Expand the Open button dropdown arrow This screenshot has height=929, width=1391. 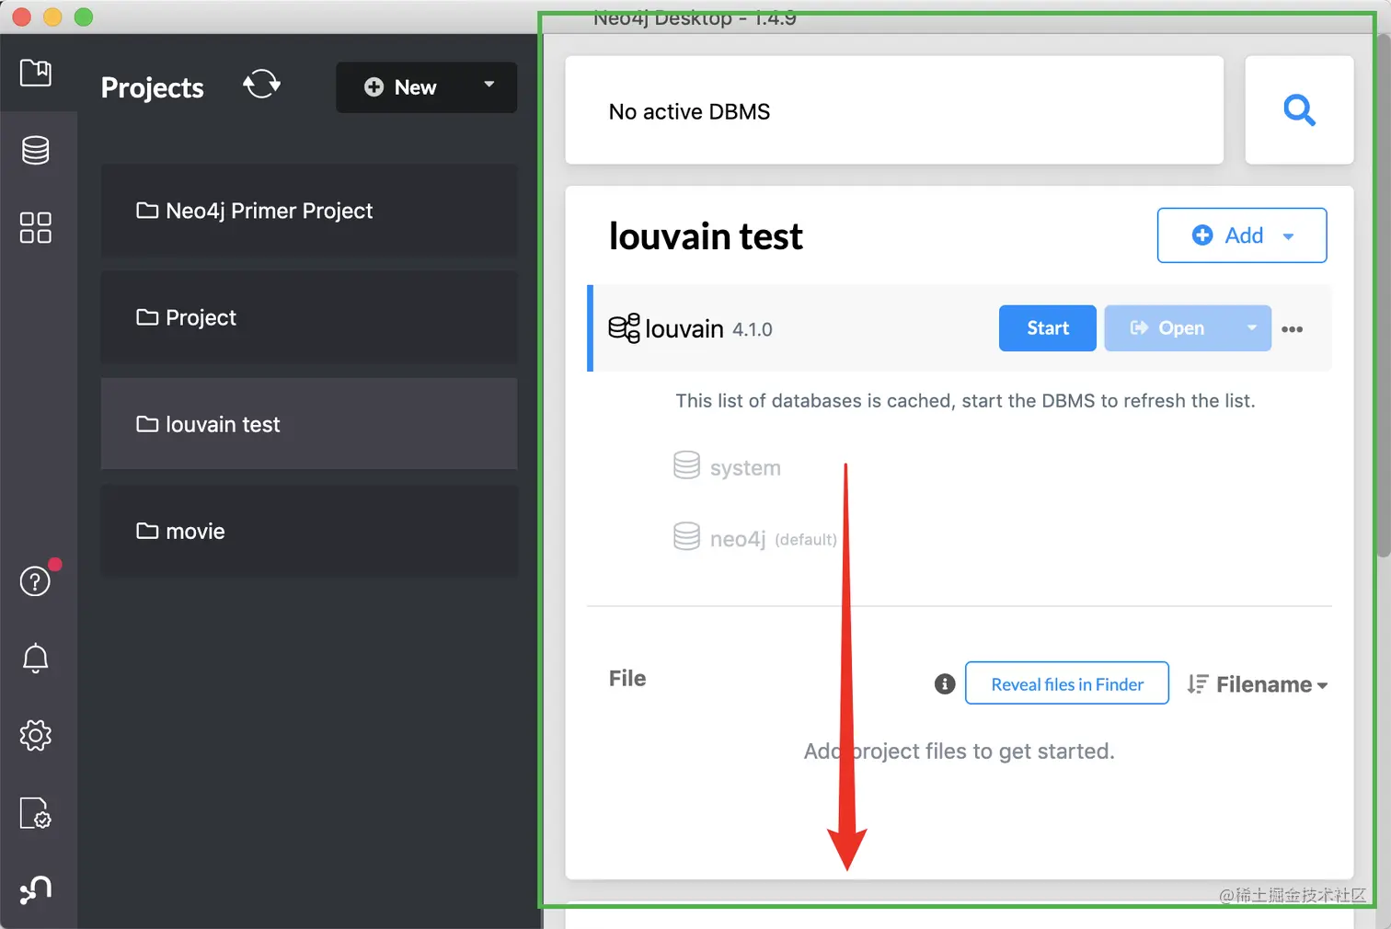pos(1252,328)
